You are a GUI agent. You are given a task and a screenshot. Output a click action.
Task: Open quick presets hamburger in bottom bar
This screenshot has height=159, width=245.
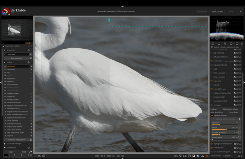36,156
